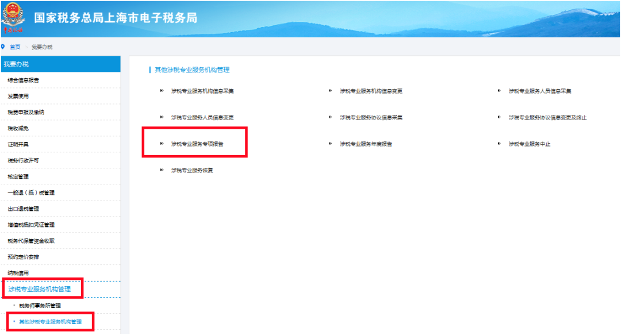Open 证明开具 sidebar menu item
Viewport: 621px width, 335px height.
[60, 145]
